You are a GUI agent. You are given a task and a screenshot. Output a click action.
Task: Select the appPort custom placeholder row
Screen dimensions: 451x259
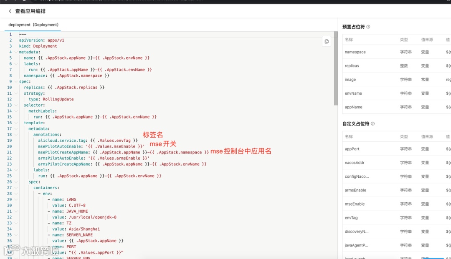(397, 149)
